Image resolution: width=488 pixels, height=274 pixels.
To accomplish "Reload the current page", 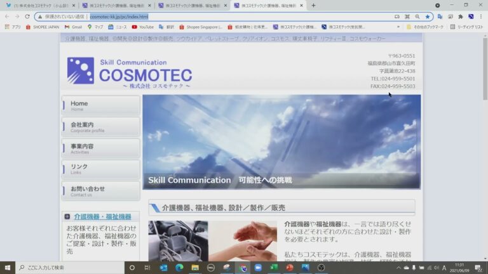I will click(x=27, y=16).
